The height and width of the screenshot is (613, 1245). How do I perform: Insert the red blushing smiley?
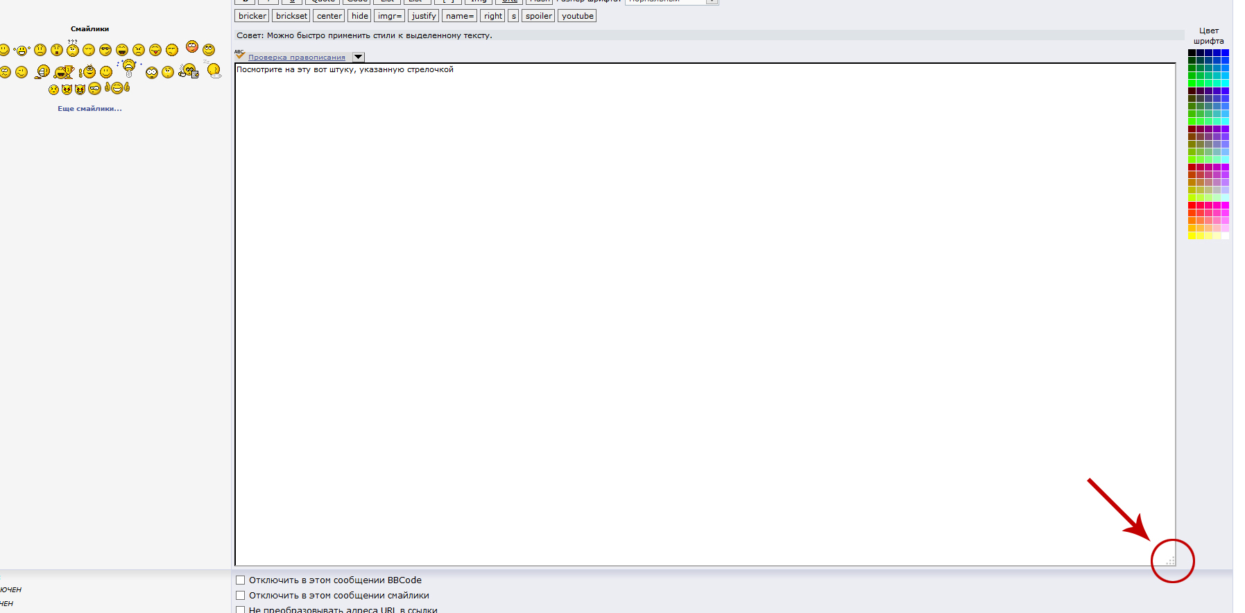(192, 46)
